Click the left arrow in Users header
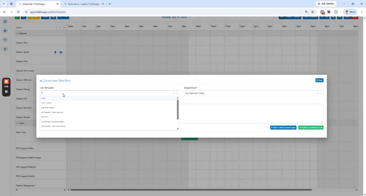This screenshot has width=366, height=196. pyautogui.click(x=57, y=27)
